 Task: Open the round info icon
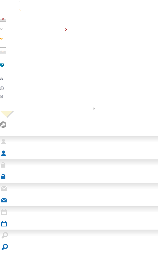(x=2, y=88)
